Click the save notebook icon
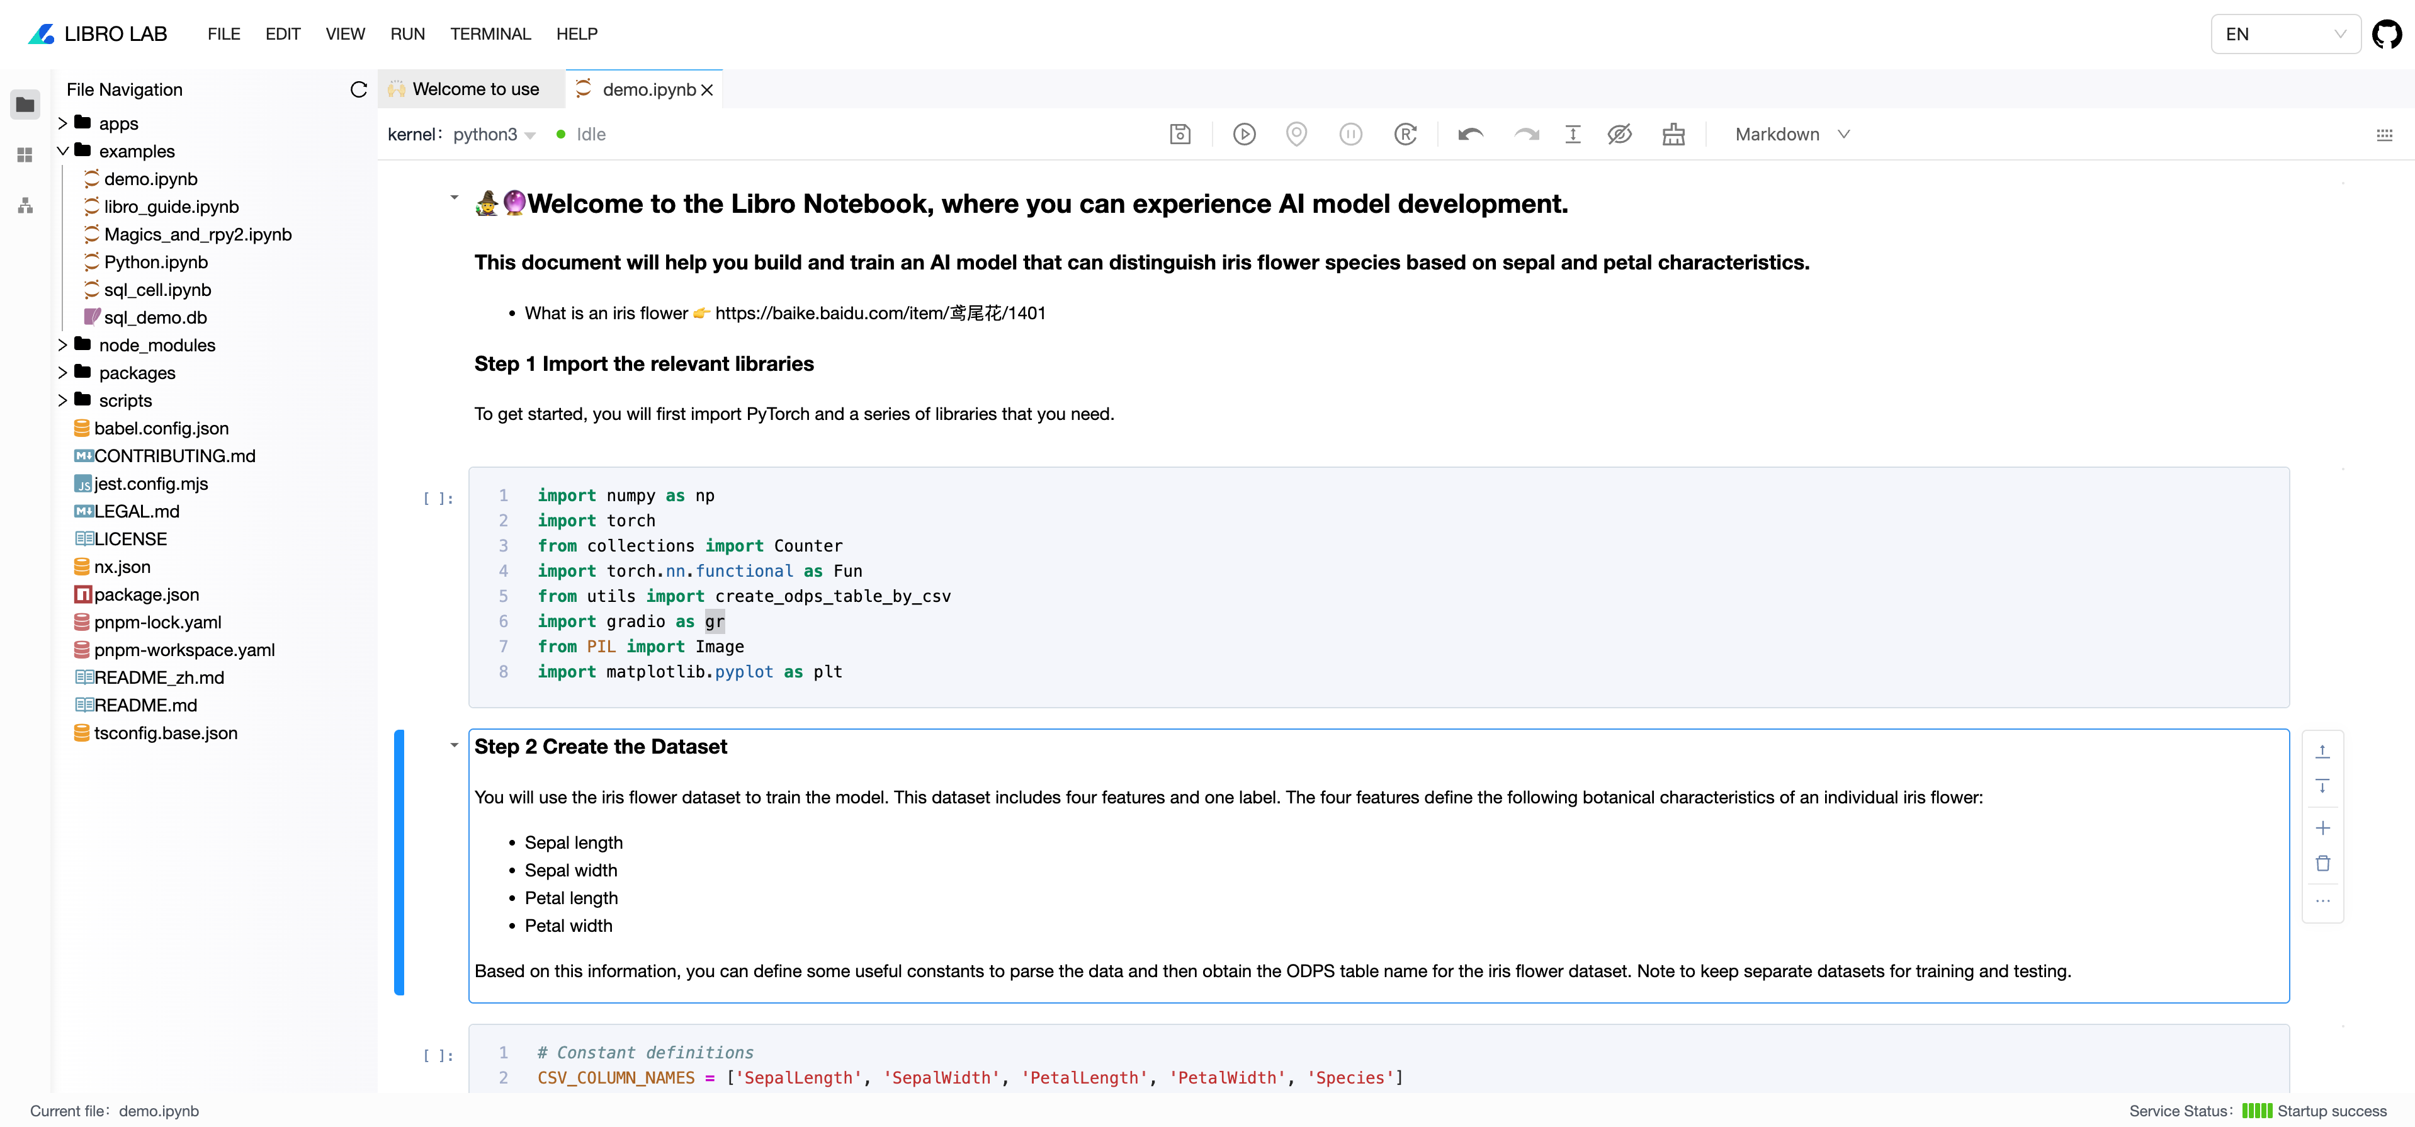 pos(1179,134)
